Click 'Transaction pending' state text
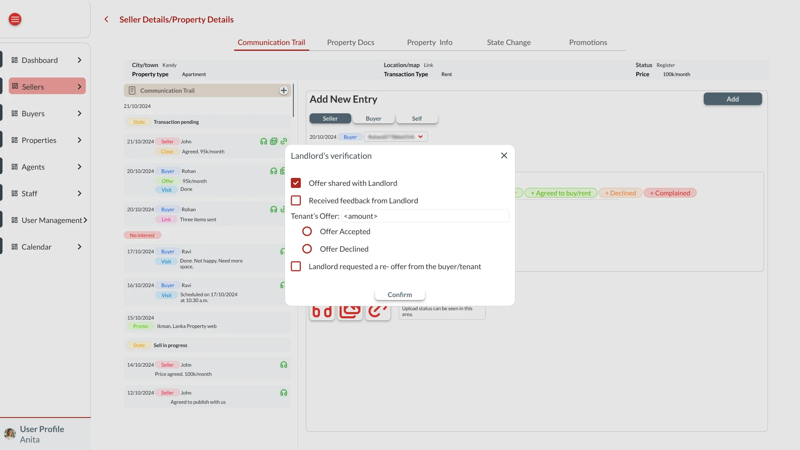 coord(176,122)
